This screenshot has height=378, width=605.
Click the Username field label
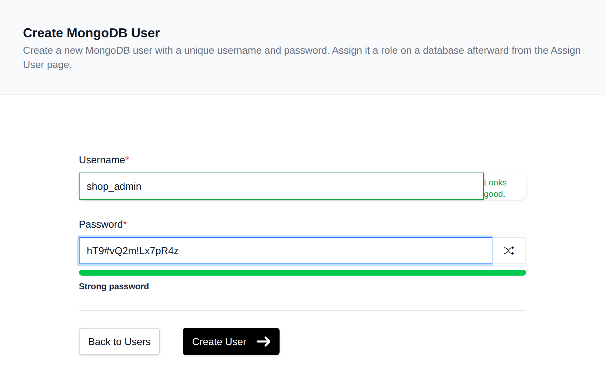tap(104, 160)
